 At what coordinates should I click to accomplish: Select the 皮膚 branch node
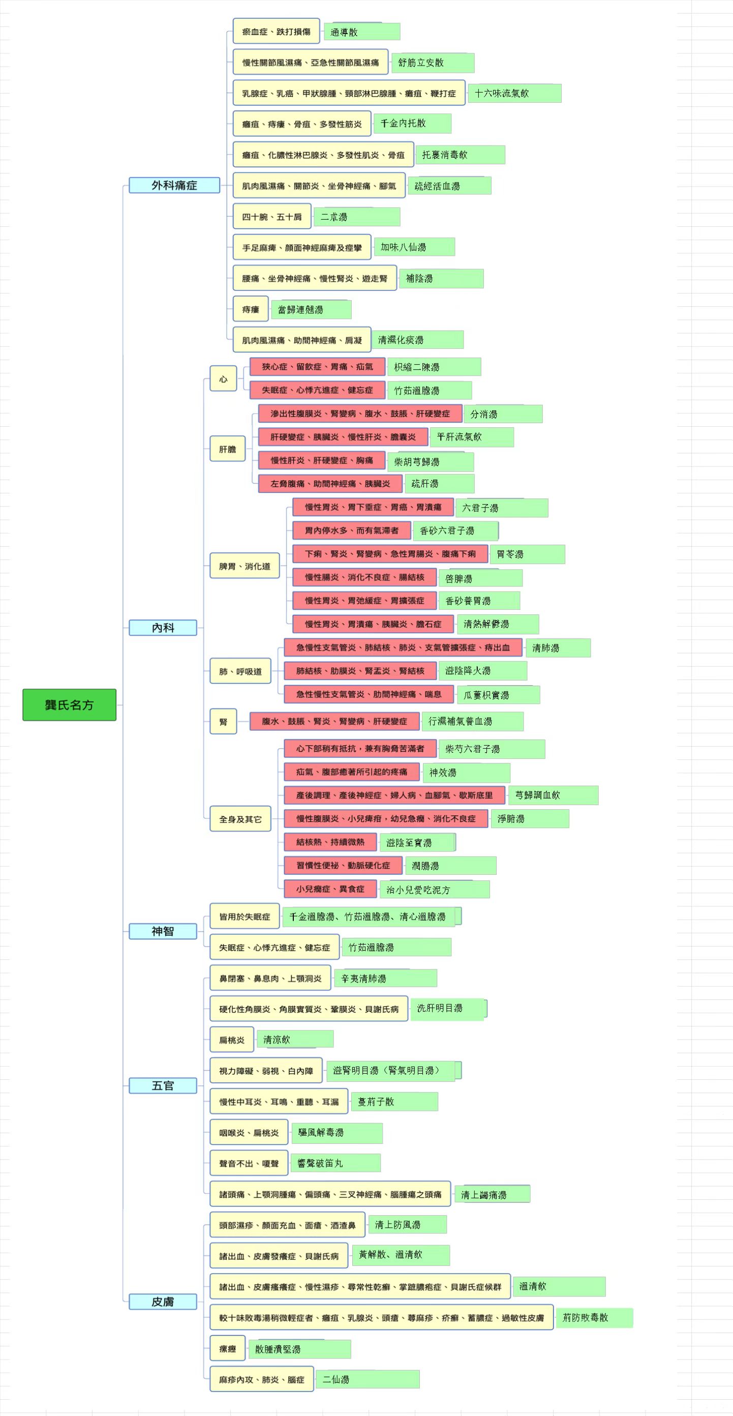pyautogui.click(x=163, y=1302)
